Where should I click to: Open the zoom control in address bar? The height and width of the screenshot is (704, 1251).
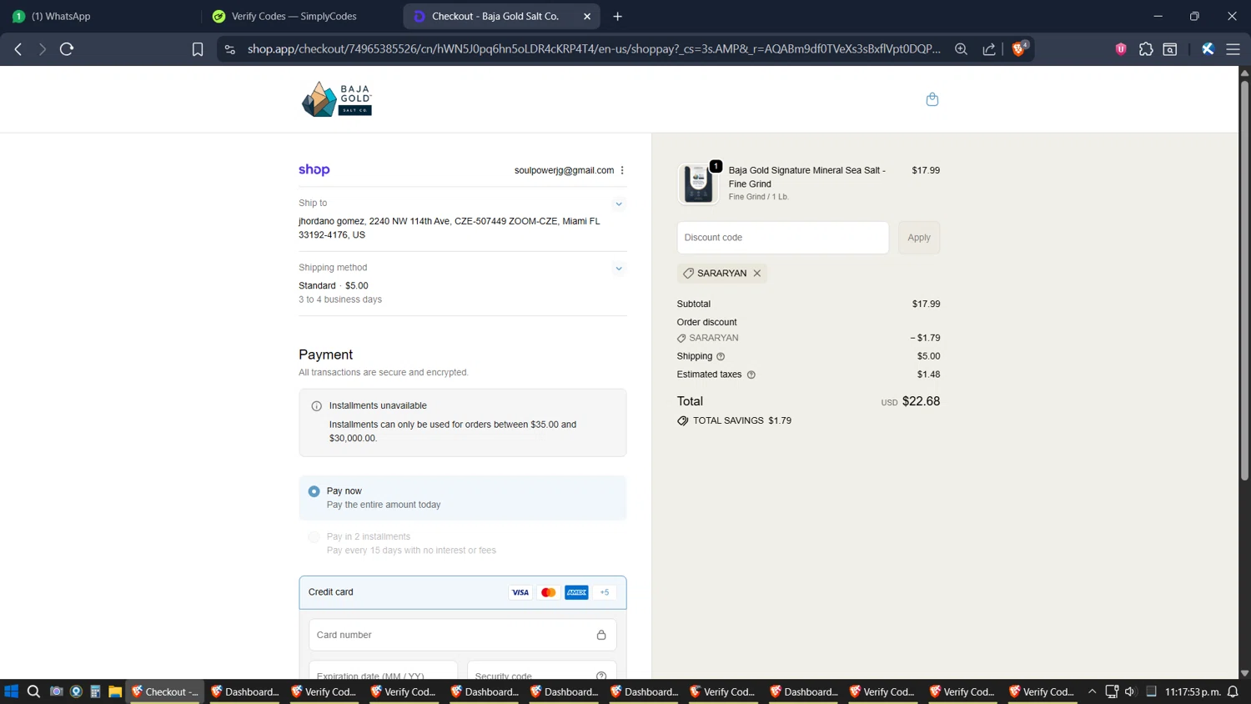[x=962, y=49]
